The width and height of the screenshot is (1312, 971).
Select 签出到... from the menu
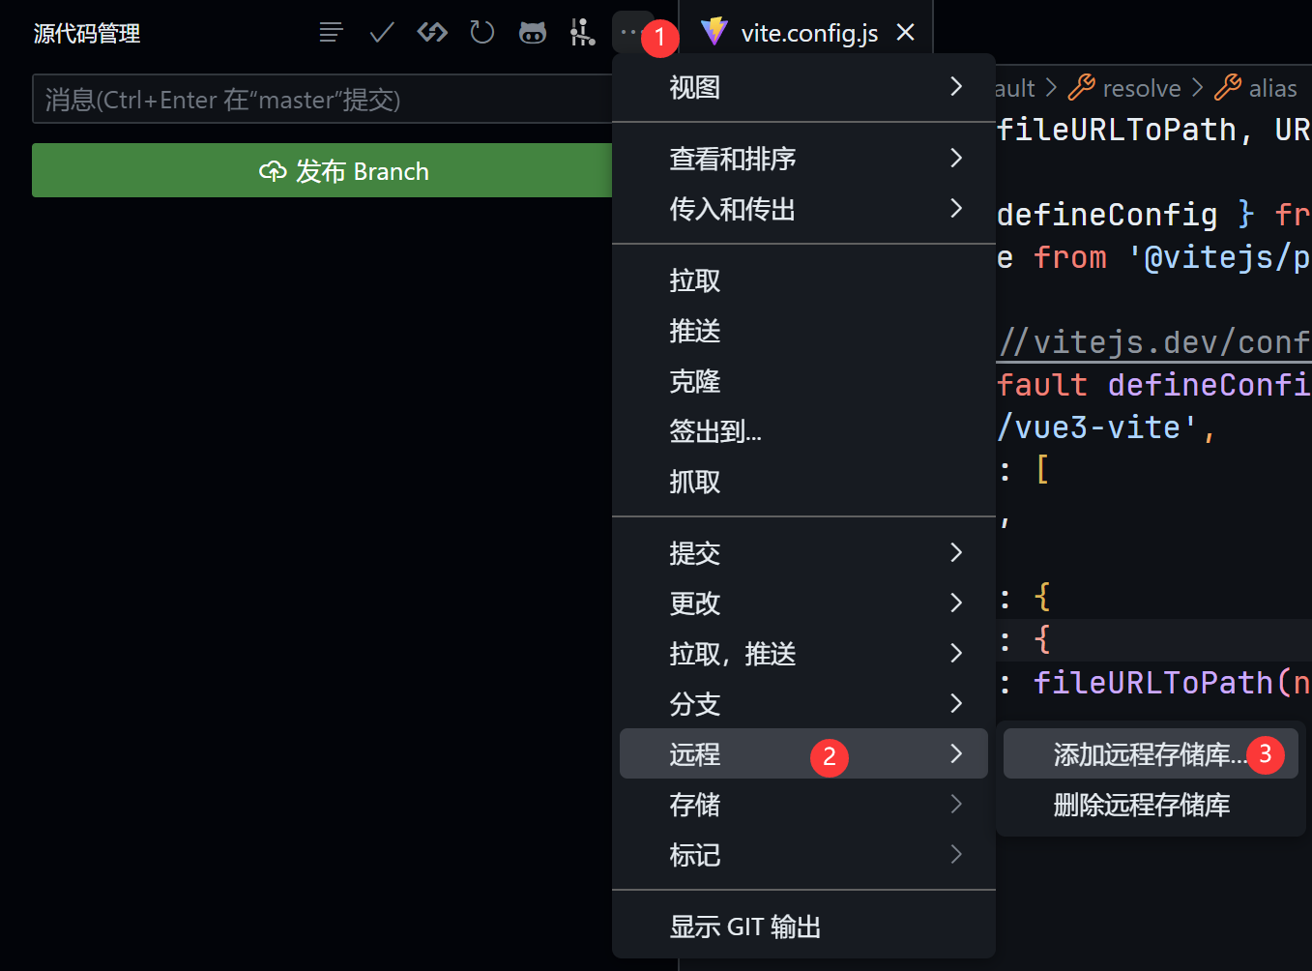pyautogui.click(x=803, y=431)
